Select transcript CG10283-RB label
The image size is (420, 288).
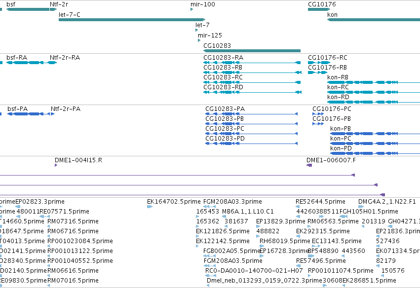[223, 68]
